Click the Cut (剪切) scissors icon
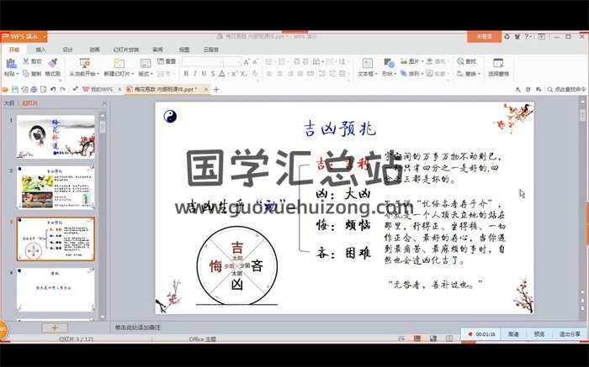The height and width of the screenshot is (367, 589). (x=26, y=61)
